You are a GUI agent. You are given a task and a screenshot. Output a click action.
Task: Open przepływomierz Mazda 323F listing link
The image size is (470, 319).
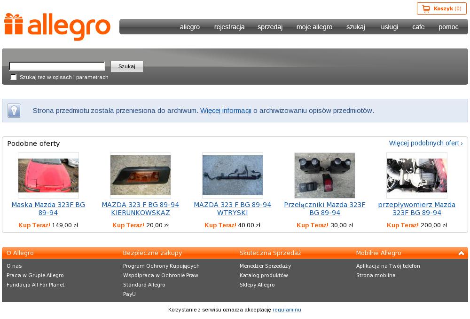click(417, 208)
